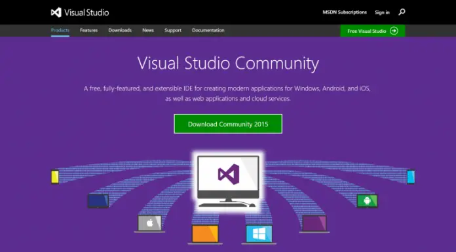This screenshot has height=252, width=456.
Task: Select the Support menu item
Action: point(173,30)
